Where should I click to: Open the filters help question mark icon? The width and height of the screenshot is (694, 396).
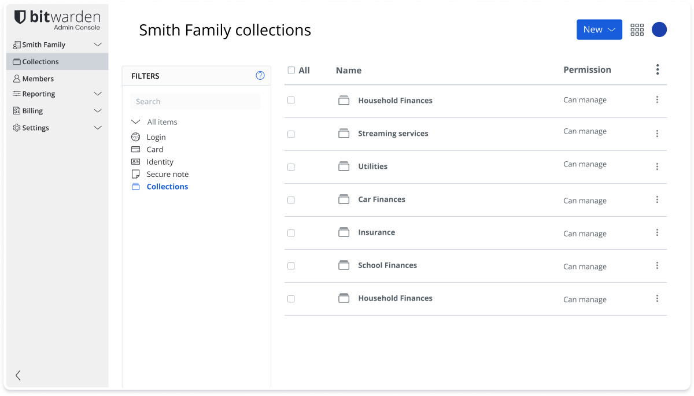(x=260, y=75)
